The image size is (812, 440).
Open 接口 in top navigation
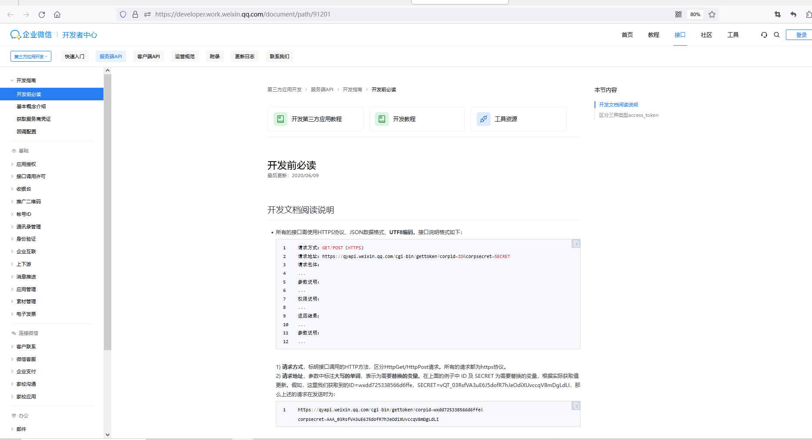pos(680,35)
